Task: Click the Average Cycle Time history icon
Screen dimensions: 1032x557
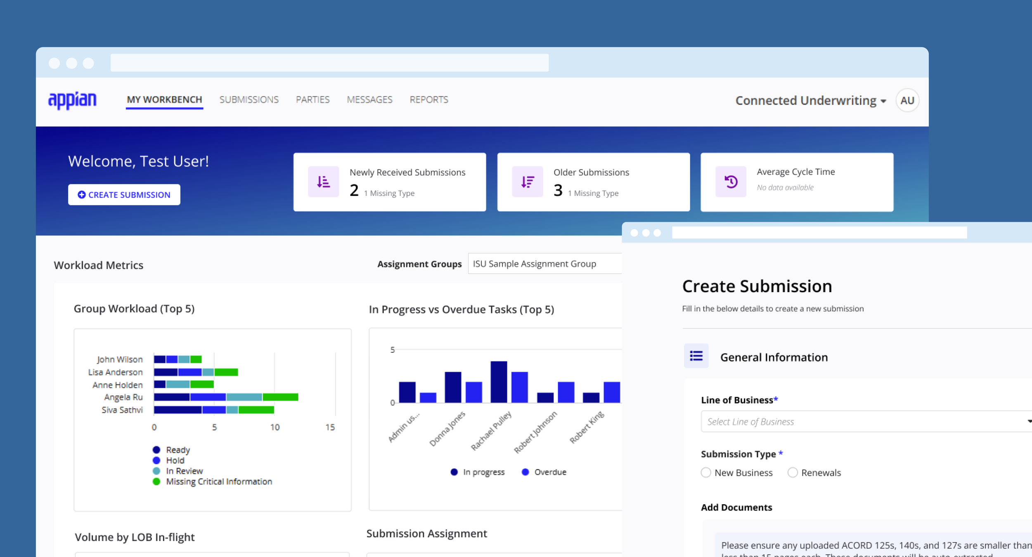Action: click(x=731, y=182)
